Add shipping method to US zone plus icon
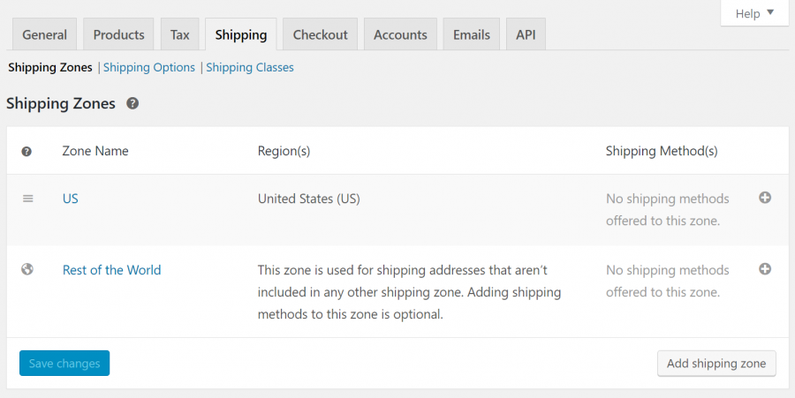 (x=765, y=198)
